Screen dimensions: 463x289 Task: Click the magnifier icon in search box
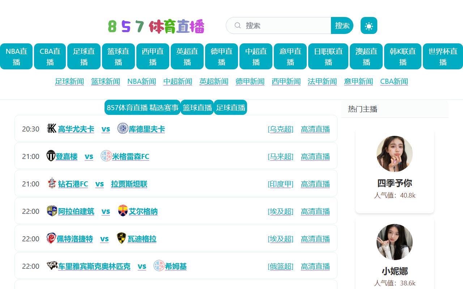pos(238,25)
